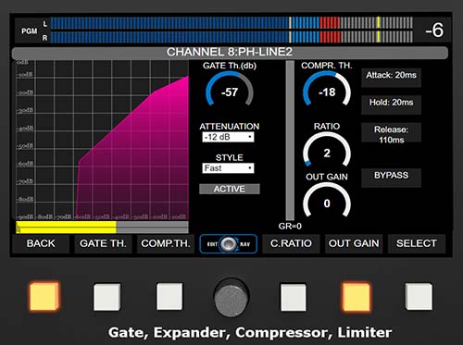The height and width of the screenshot is (345, 463).
Task: Click the EDIT/NAV rotary encoder icon
Action: [229, 244]
